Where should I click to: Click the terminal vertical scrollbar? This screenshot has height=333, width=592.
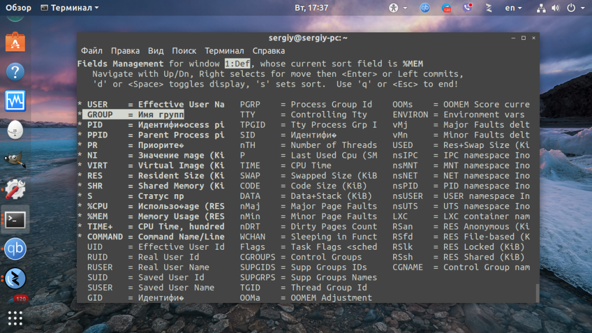click(x=537, y=293)
